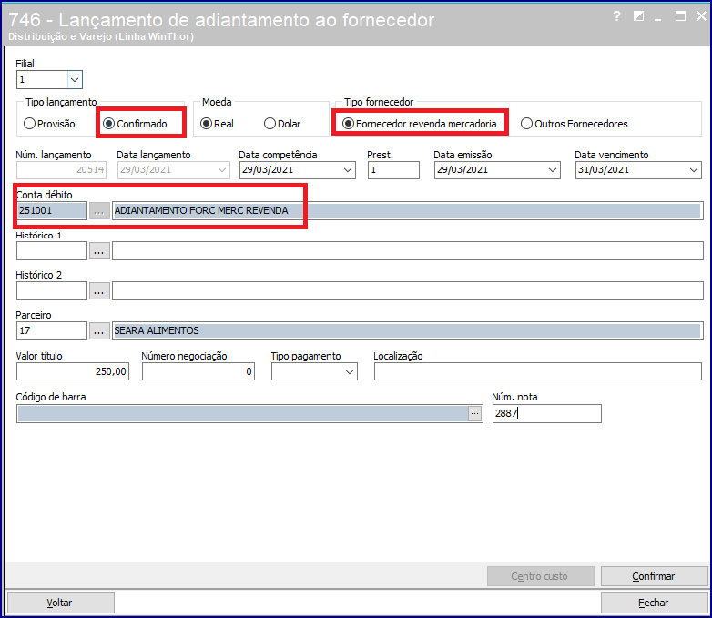Click the help question mark icon
Image resolution: width=712 pixels, height=618 pixels.
(616, 16)
